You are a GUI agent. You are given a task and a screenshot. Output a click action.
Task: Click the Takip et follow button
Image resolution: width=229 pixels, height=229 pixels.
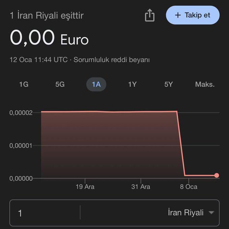click(193, 15)
